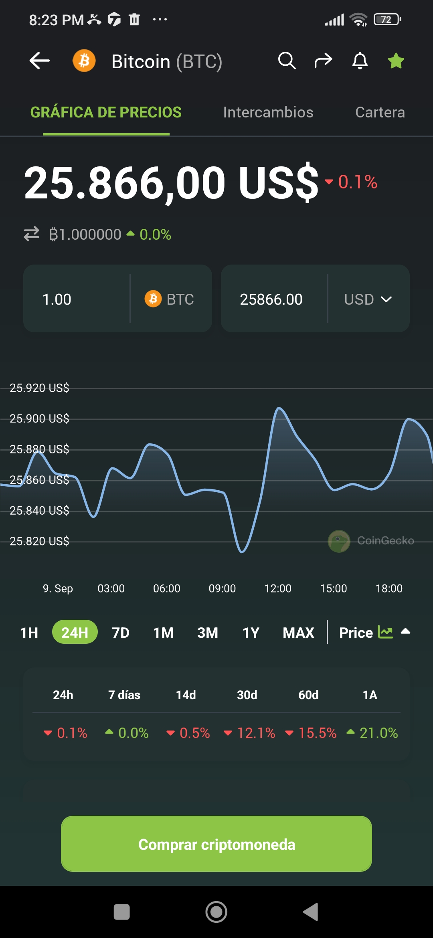Tap the 30d change value 12.1%

(249, 733)
